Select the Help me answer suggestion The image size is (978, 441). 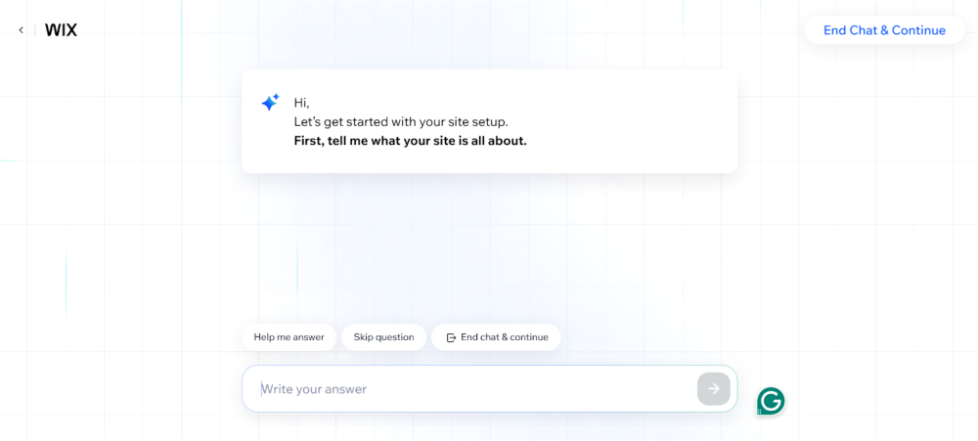(x=289, y=337)
